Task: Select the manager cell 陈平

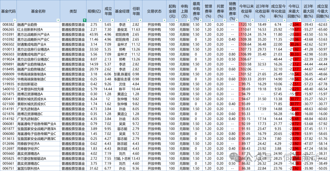Action: [x=122, y=89]
